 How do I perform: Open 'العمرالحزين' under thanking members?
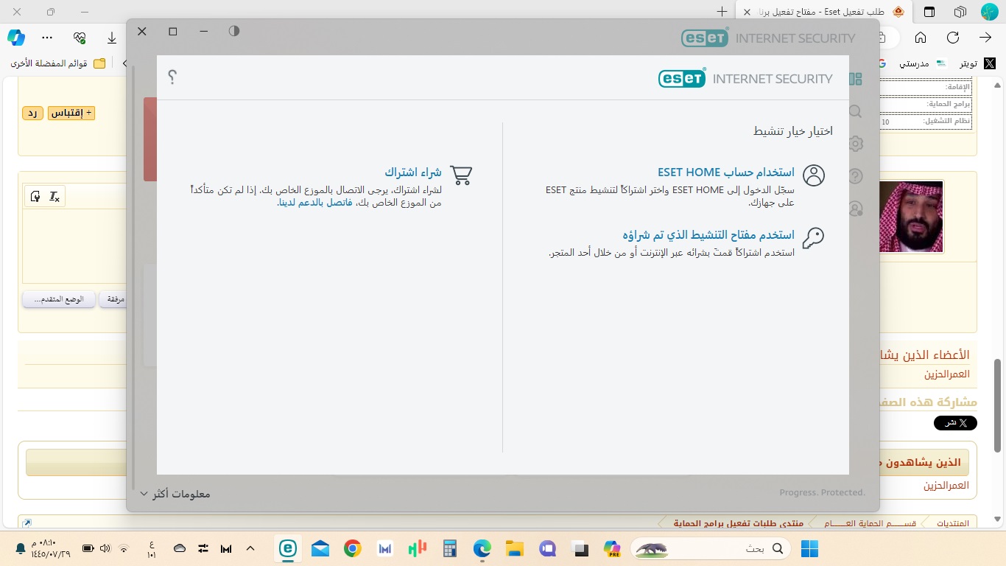click(x=947, y=374)
